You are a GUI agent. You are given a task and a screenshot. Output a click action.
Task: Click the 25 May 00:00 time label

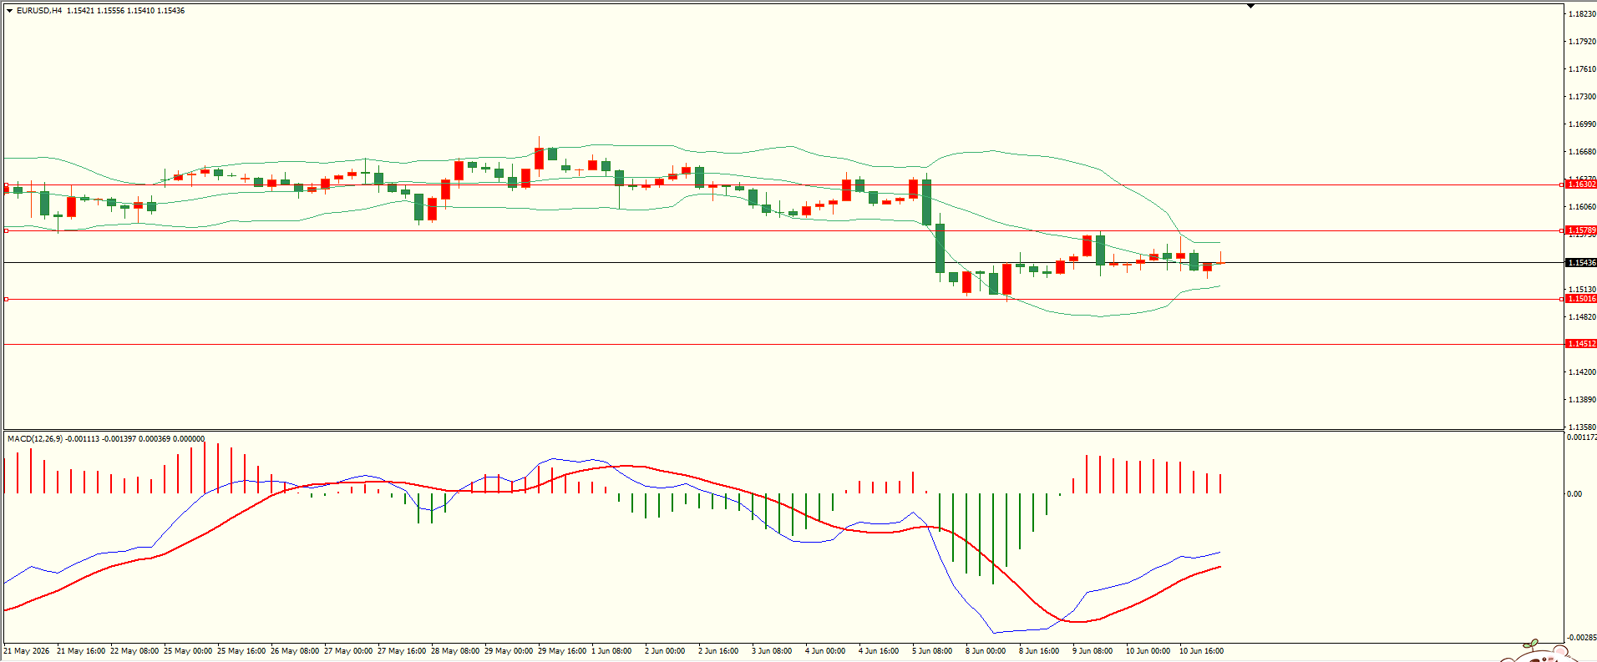(x=188, y=651)
